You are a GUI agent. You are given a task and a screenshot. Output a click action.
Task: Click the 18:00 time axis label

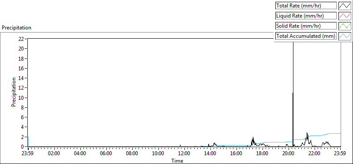(262, 154)
